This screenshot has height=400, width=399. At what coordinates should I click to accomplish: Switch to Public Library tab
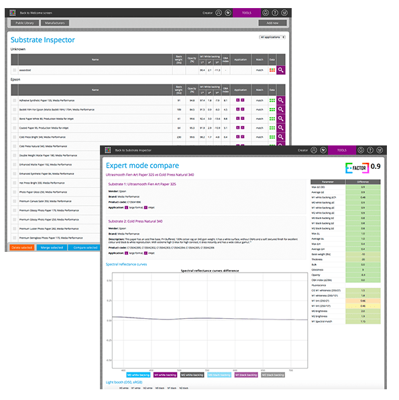click(25, 23)
